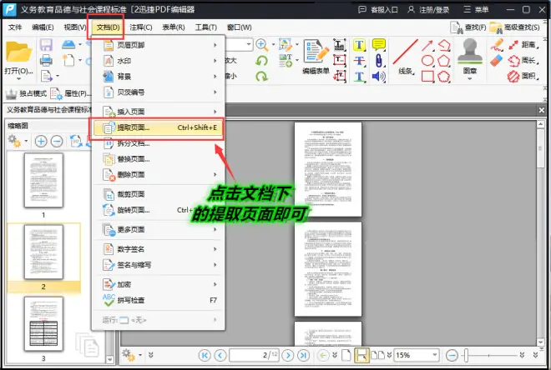Go to next page button

click(288, 355)
